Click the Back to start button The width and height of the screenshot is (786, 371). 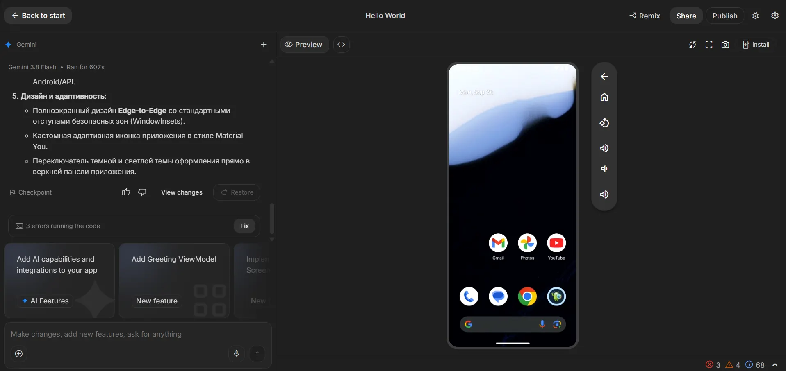[38, 16]
